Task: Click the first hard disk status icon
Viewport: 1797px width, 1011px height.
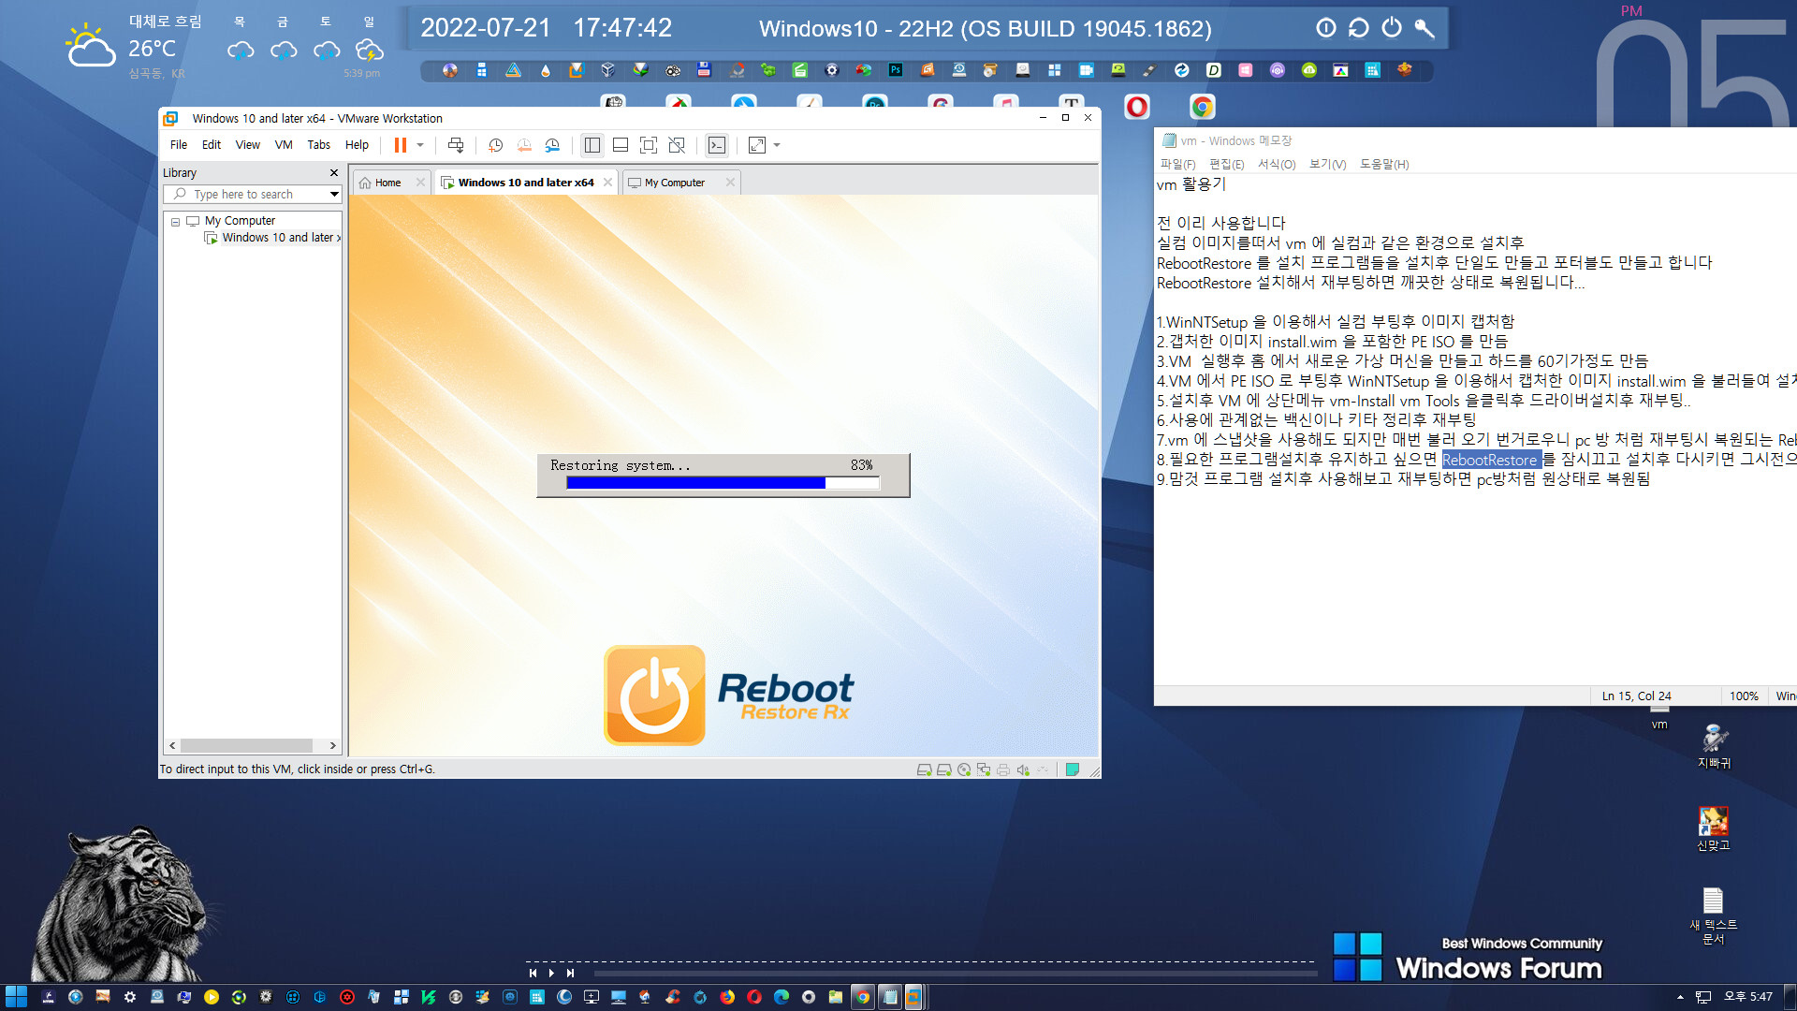Action: click(924, 769)
